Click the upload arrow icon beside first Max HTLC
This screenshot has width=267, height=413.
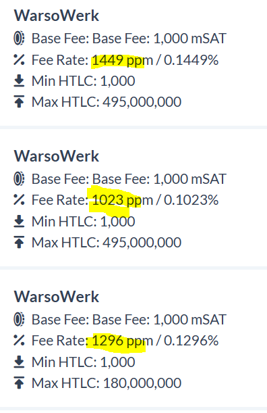click(19, 101)
